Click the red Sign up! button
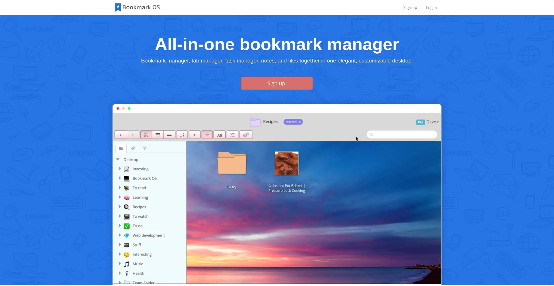 click(x=277, y=83)
